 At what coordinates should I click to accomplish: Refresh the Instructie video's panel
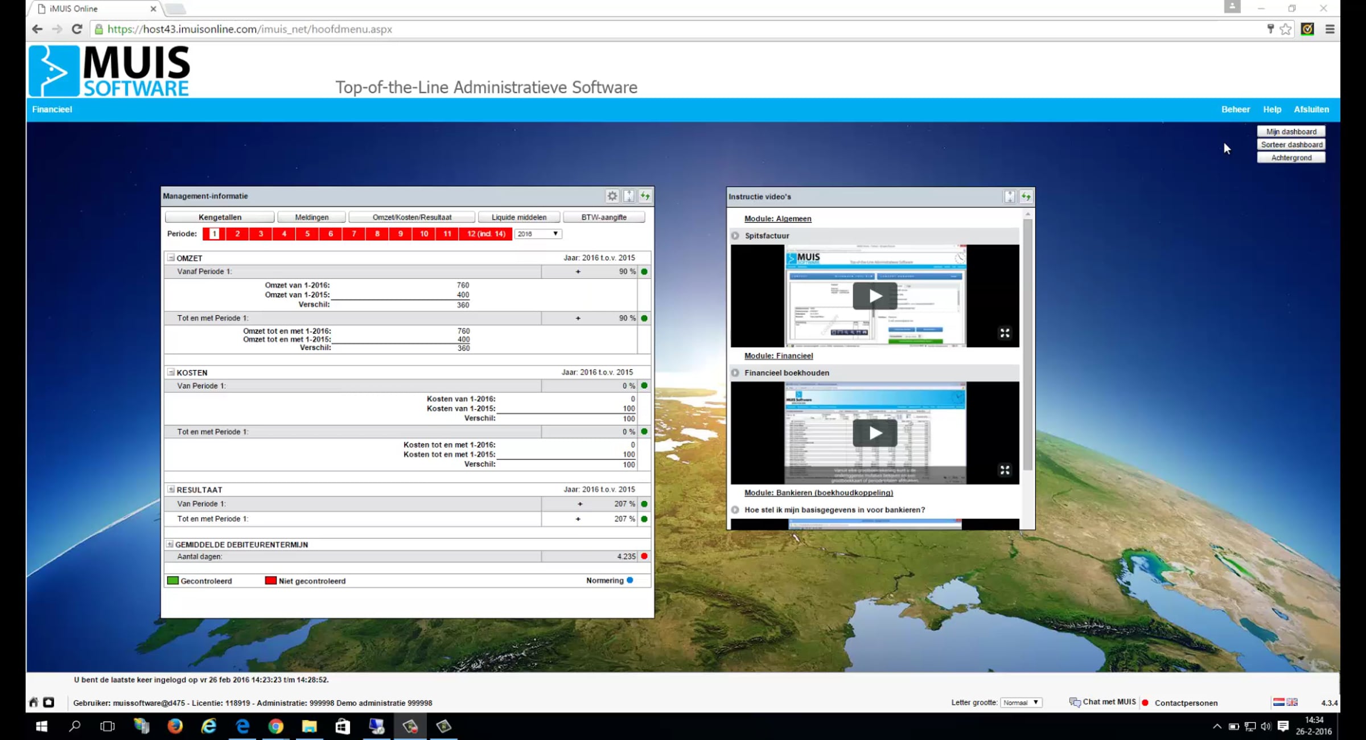[x=1026, y=196]
